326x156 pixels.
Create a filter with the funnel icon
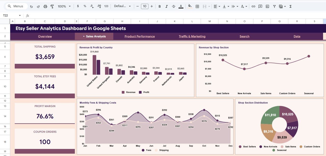[274, 6]
